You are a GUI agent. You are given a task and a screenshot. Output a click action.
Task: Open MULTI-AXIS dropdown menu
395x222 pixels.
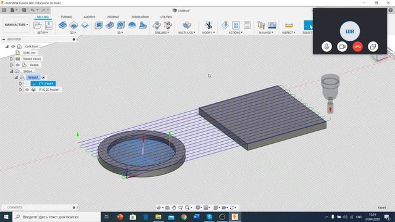(x=186, y=33)
